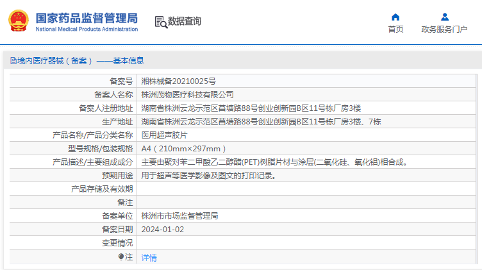This screenshot has height=270, width=482.
Task: Open the 详情 details link
Action: 149,257
